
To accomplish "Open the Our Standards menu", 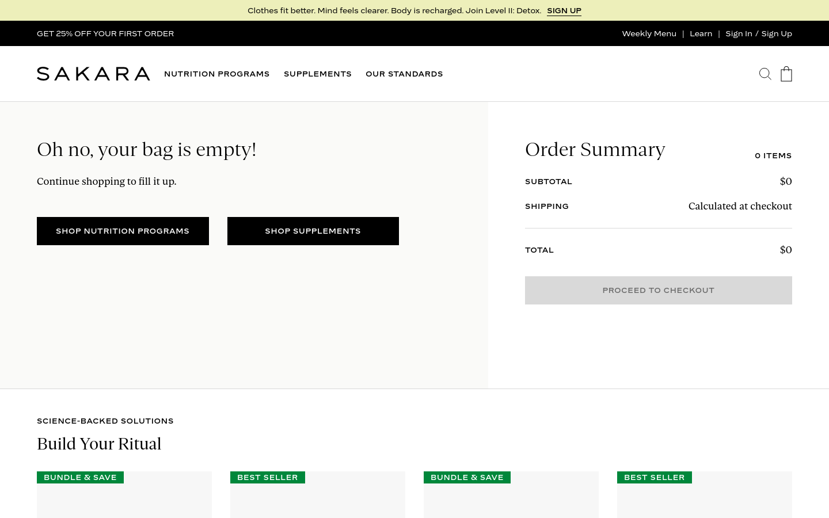I will (404, 74).
